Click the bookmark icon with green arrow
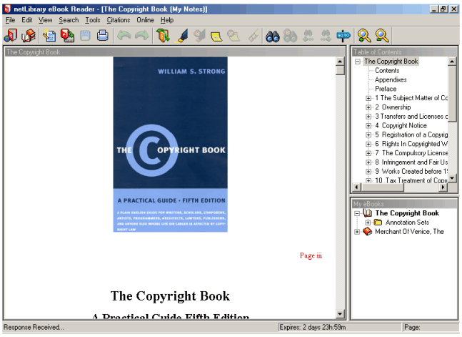The width and height of the screenshot is (462, 337). coord(163,36)
